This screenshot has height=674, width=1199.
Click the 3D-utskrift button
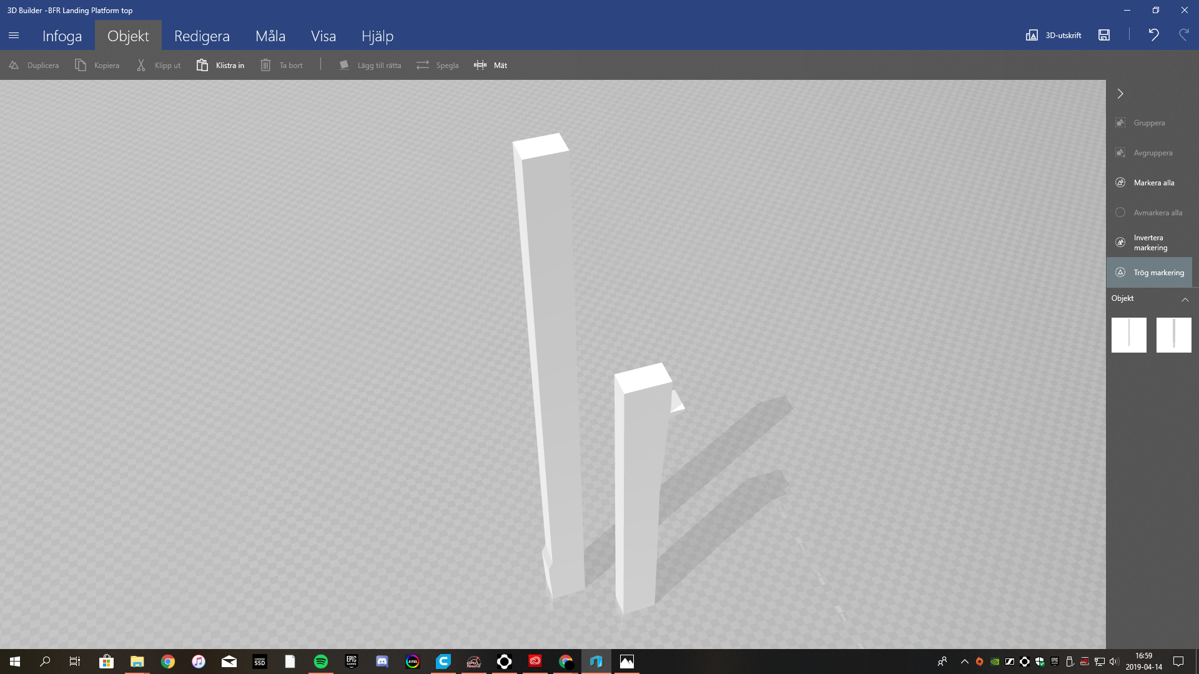coord(1053,35)
